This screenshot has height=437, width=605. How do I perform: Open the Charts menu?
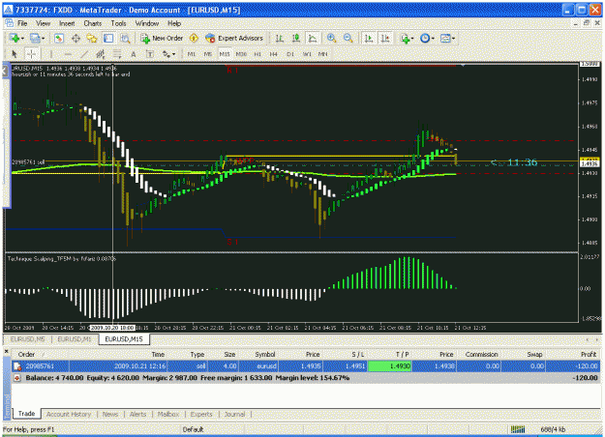point(93,23)
